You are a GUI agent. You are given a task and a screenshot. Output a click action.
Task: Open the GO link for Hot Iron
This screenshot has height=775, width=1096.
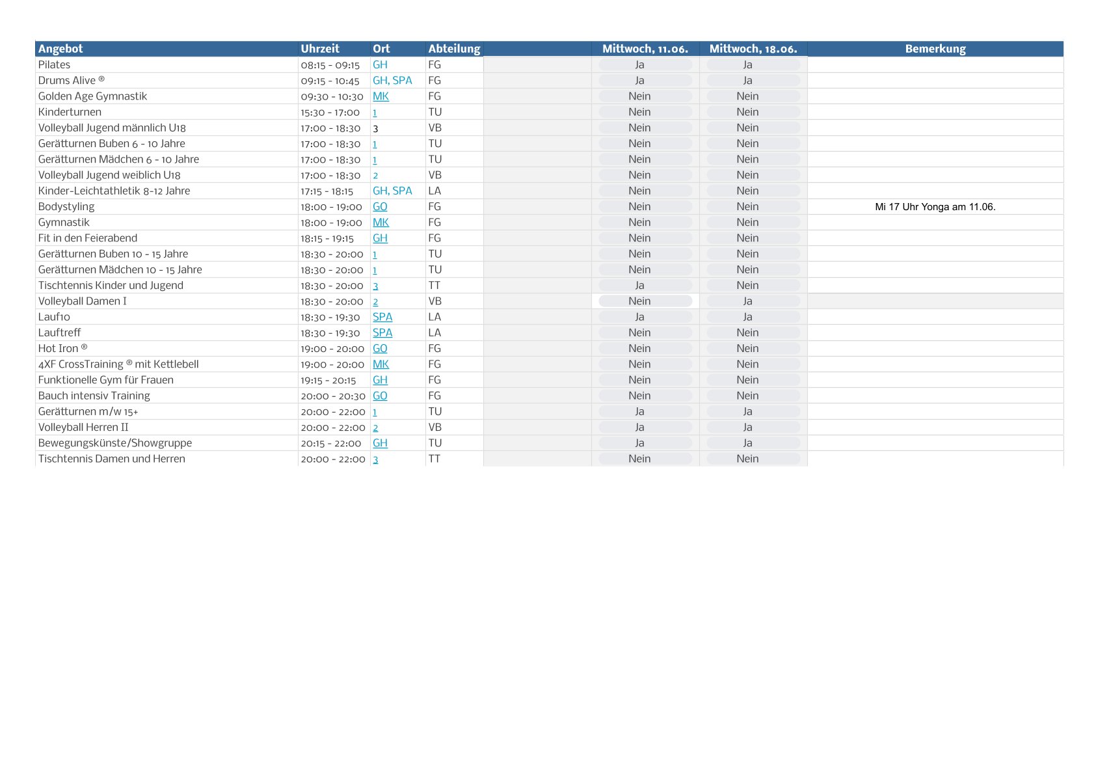(x=380, y=348)
